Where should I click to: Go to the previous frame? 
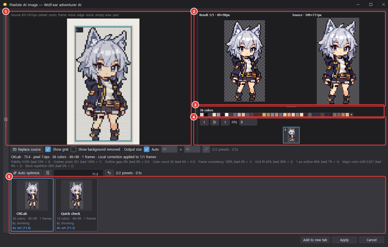pos(204,122)
